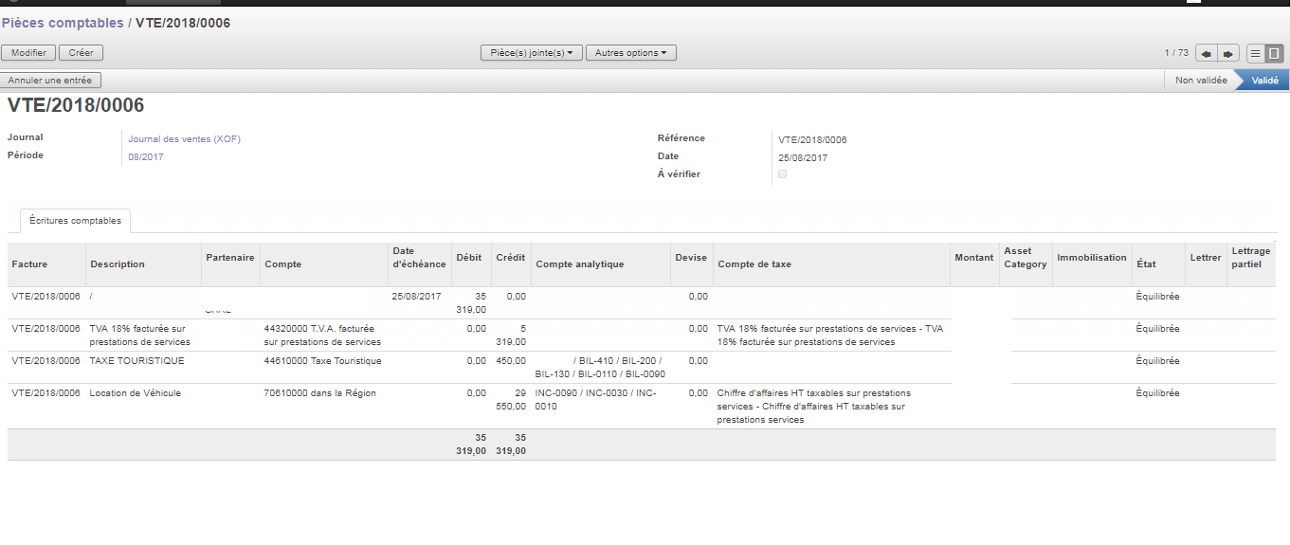The height and width of the screenshot is (545, 1290).
Task: Select the Validé status step
Action: click(1264, 81)
